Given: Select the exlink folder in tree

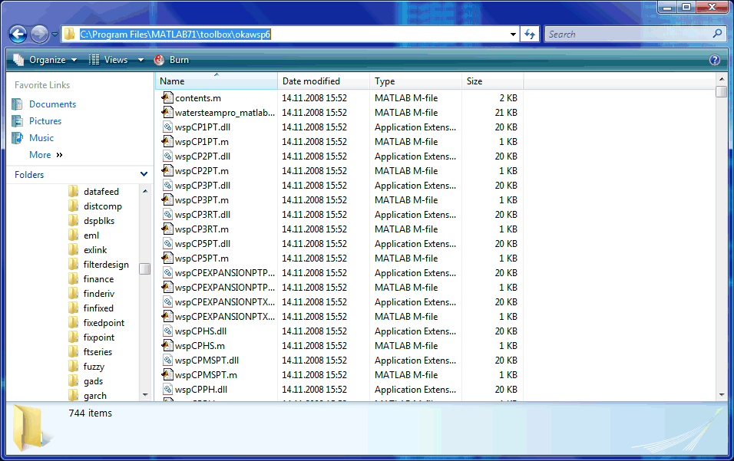Looking at the screenshot, I should pos(95,250).
